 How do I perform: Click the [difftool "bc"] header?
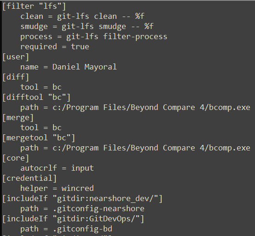click(x=36, y=98)
